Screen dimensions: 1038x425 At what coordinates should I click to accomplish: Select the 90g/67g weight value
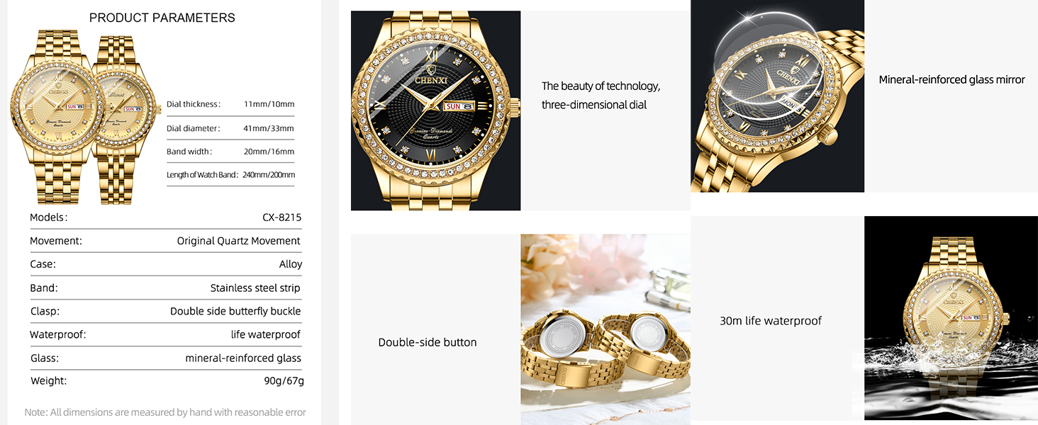[x=284, y=381]
